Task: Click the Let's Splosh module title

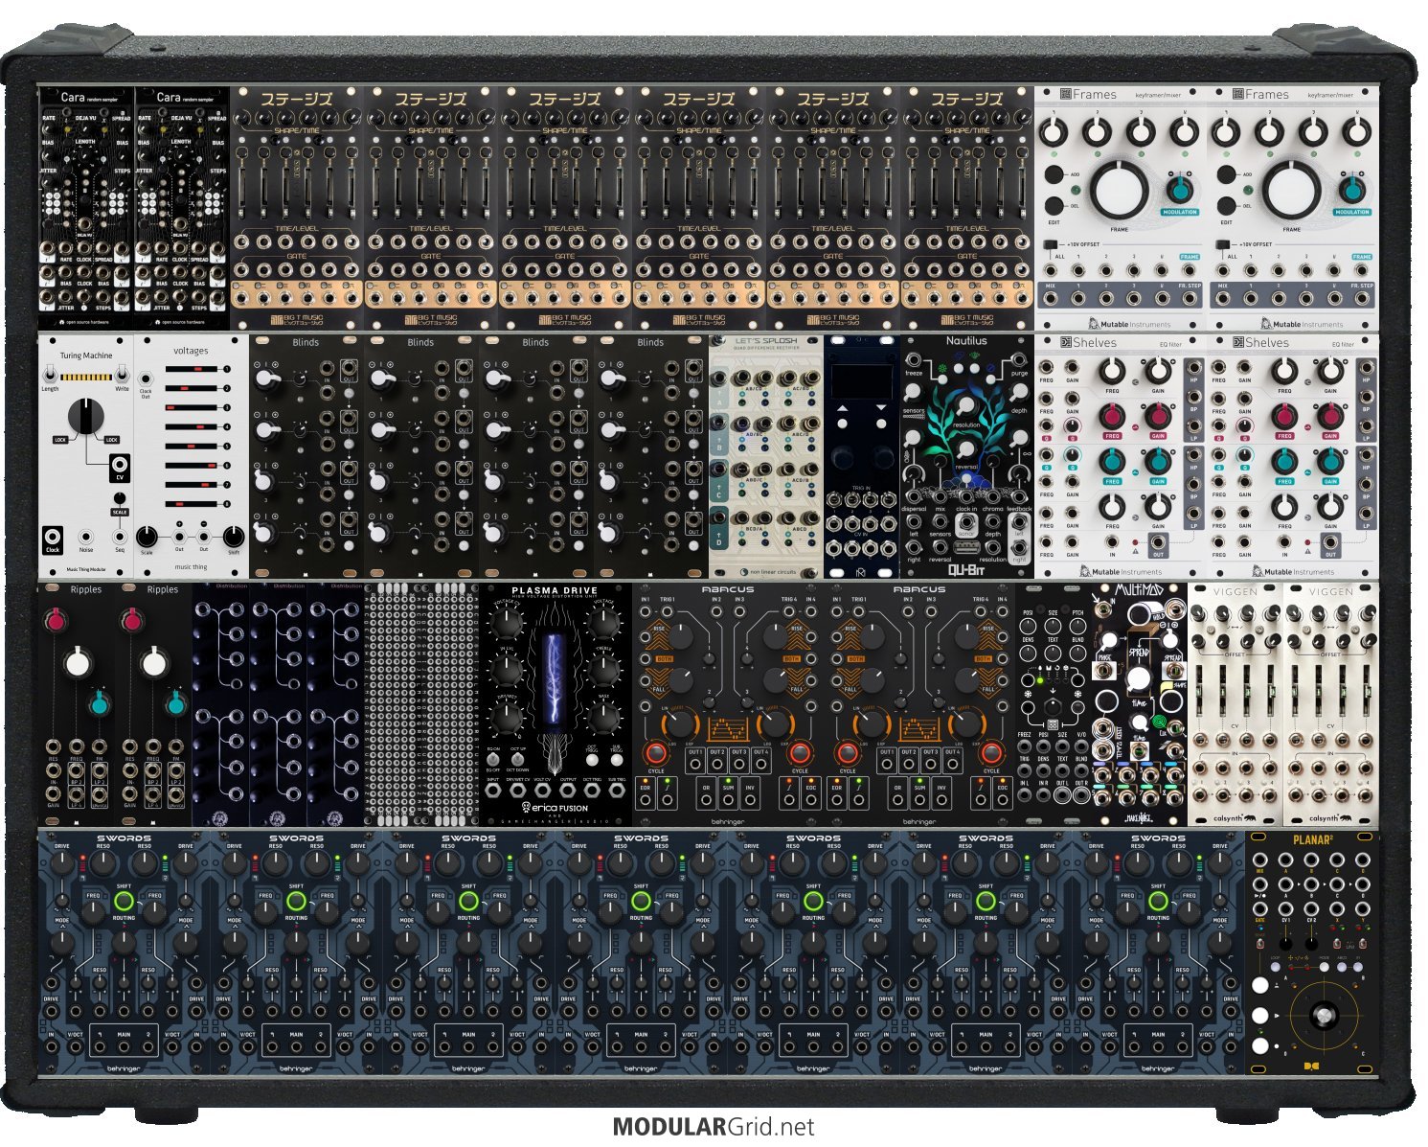Action: click(x=766, y=341)
